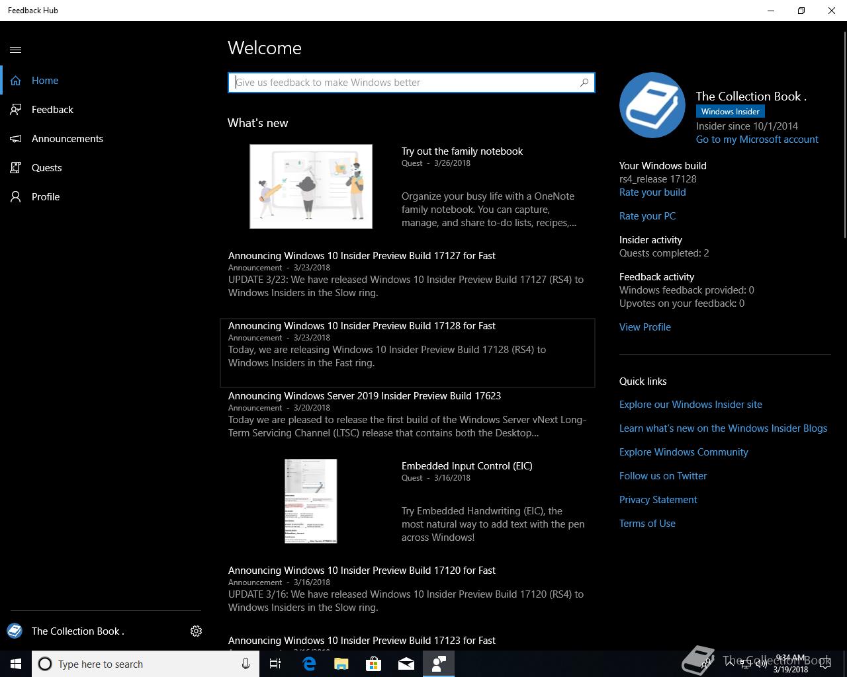Open Explore Windows Community link
This screenshot has width=847, height=677.
(x=684, y=452)
